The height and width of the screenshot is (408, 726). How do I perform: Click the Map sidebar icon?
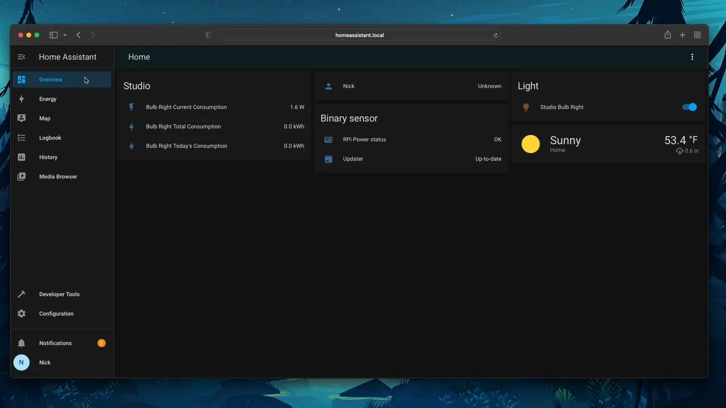point(22,118)
